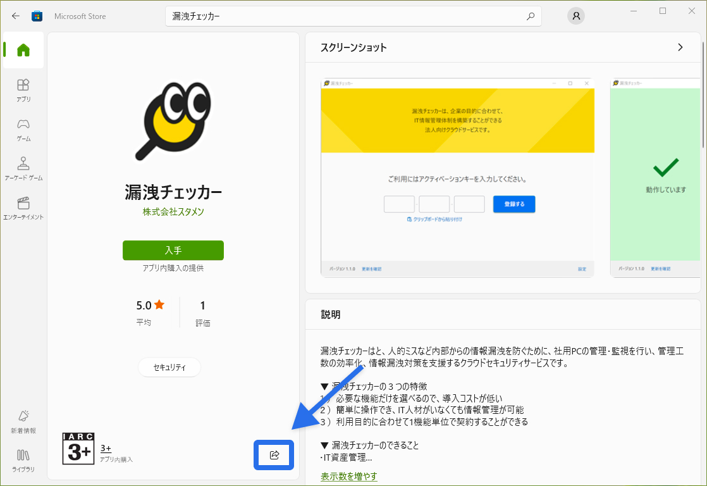Screen dimensions: 707x486
Task: Click the Microsoft Store logo icon
Action: 37,16
